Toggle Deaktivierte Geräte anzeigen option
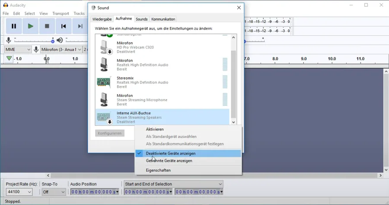The image size is (389, 205). [188, 153]
